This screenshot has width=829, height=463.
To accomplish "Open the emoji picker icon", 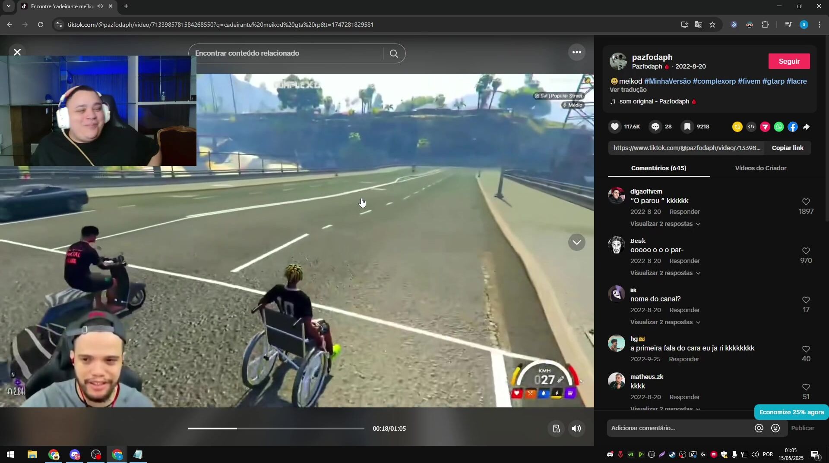I will tap(775, 428).
